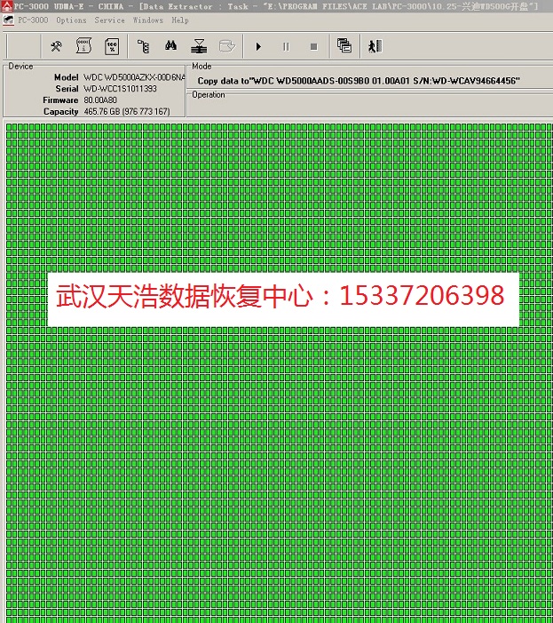Viewport: 553px width, 623px height.
Task: Click the sector map scroll icon
Action: tap(83, 46)
